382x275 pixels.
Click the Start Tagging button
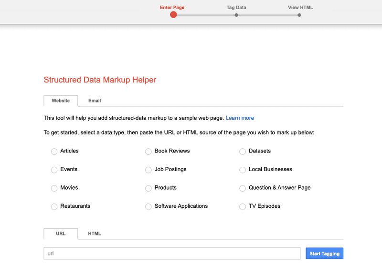[x=325, y=254]
